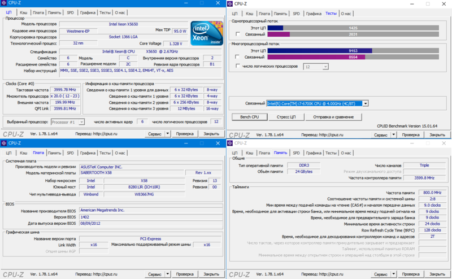Click CPU-Z title icon in memory timings window
The width and height of the screenshot is (452, 279).
click(231, 143)
